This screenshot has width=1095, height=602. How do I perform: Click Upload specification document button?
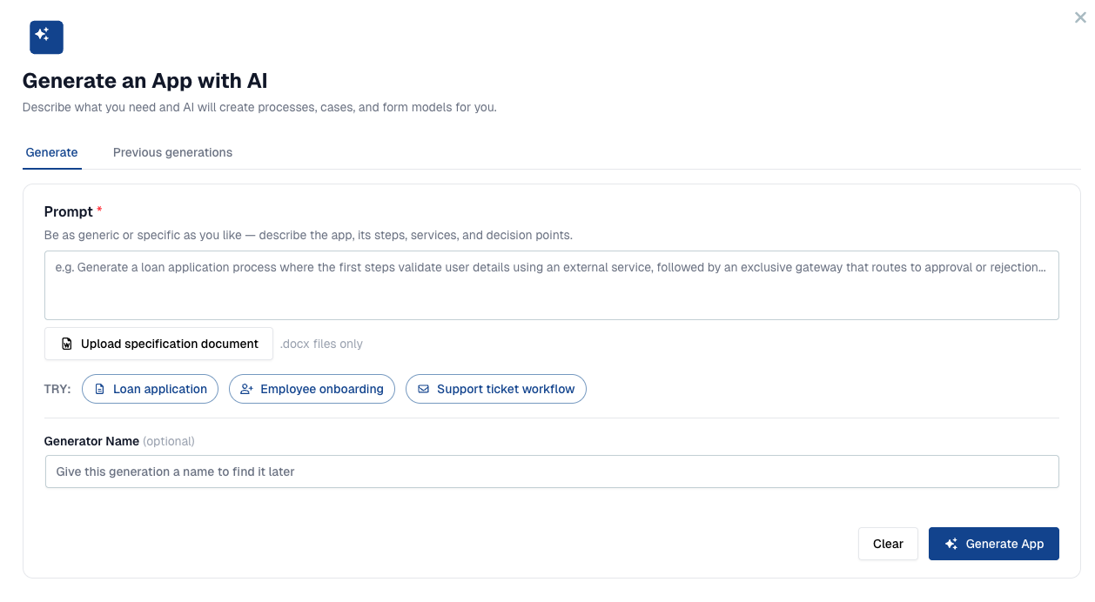(159, 344)
